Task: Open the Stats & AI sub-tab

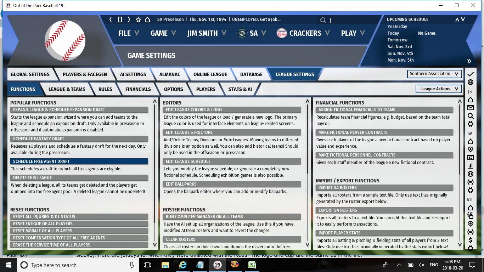Action: (x=240, y=89)
